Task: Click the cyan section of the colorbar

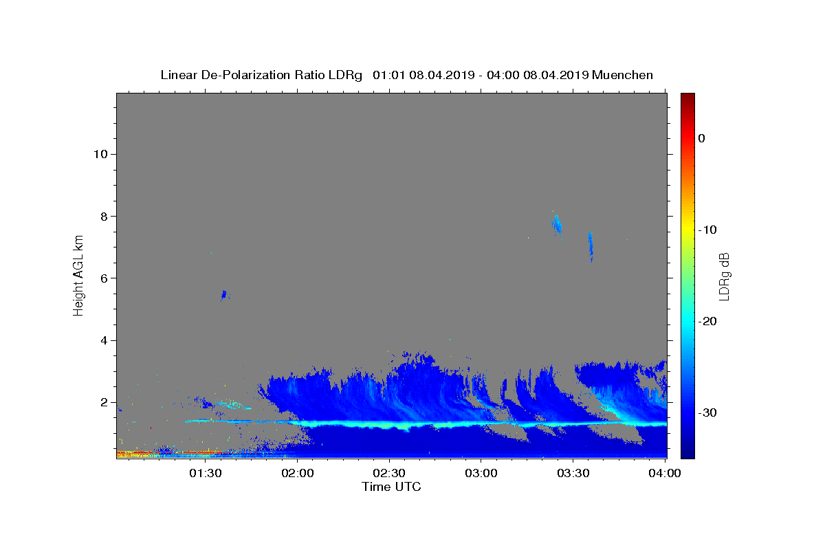Action: pos(687,321)
